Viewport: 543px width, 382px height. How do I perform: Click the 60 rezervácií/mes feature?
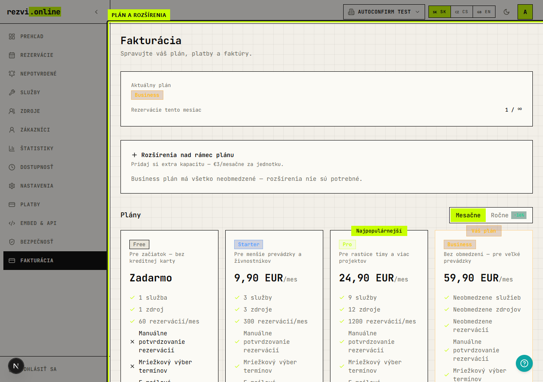[x=169, y=322]
